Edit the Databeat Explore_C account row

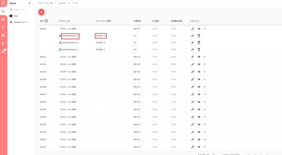[193, 49]
